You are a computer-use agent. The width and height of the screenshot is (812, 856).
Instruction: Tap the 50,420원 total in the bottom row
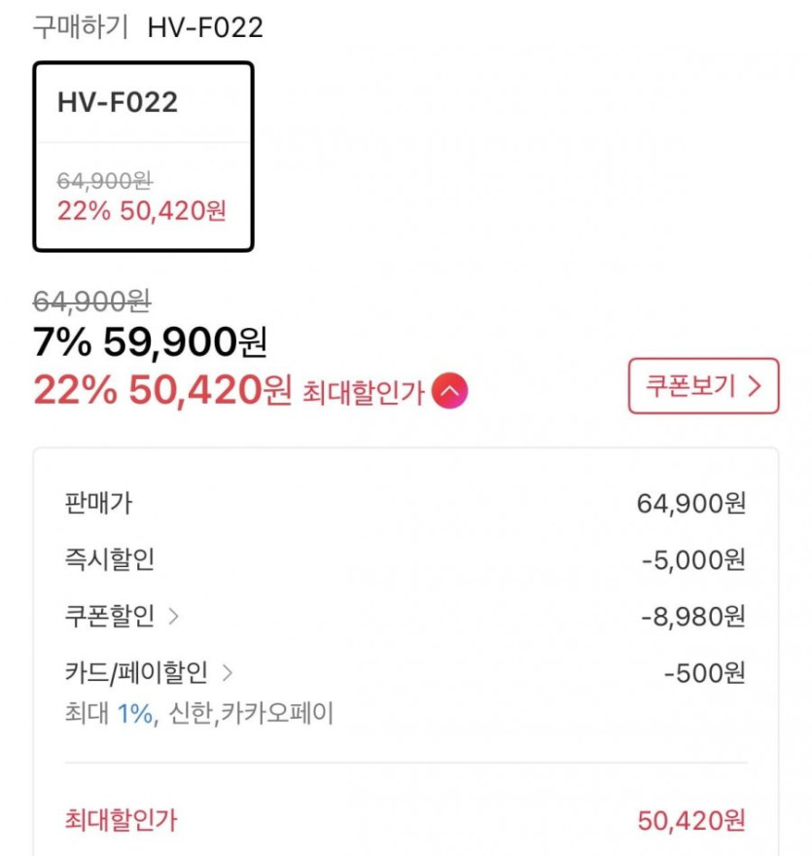click(692, 820)
